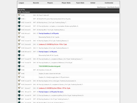The height and width of the screenshot is (103, 137).
Task: Click 'Pass by Dawkins, complete to Matari' text
Action: 51,59
